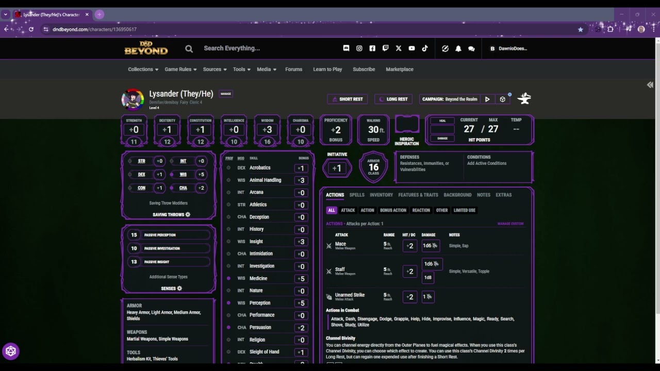Click the circular edit/sync icon beside the bell
The width and height of the screenshot is (660, 371).
(x=445, y=48)
